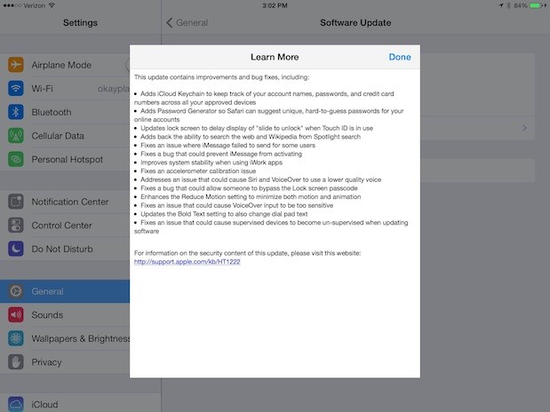Tap the Personal Hotspot icon
This screenshot has height=412, width=550.
pos(16,159)
